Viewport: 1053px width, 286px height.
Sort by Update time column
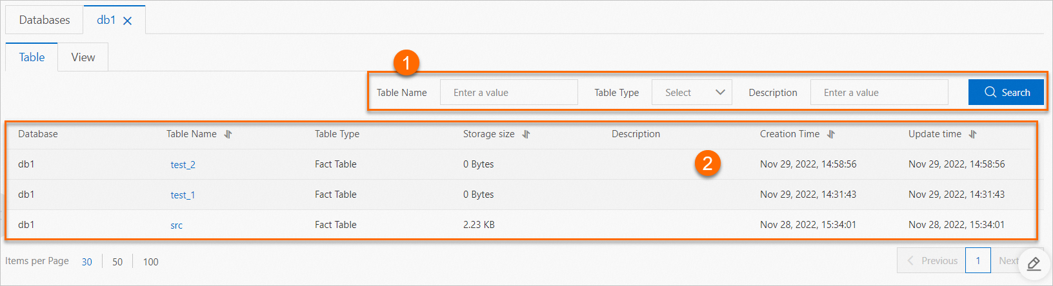[972, 134]
